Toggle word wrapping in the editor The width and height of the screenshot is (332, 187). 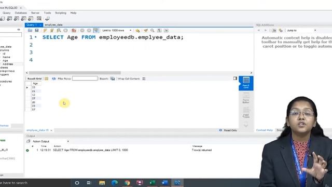pos(166,31)
